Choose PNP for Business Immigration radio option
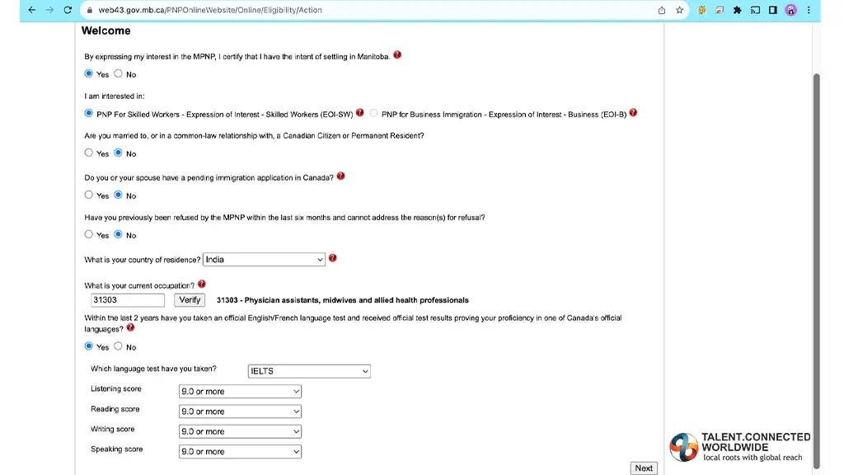 [374, 114]
